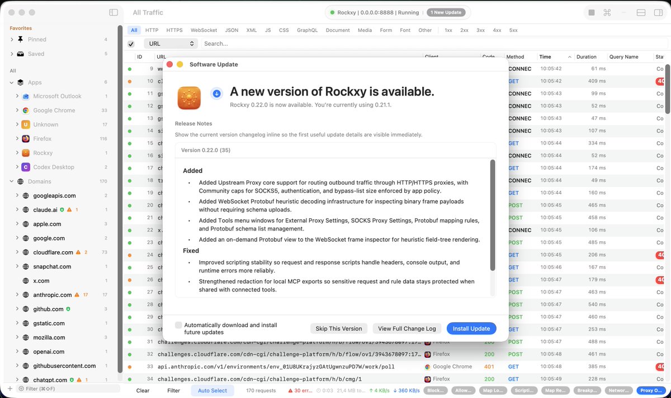Click the Firefox icon in request row 34
This screenshot has width=671, height=398.
click(x=427, y=379)
